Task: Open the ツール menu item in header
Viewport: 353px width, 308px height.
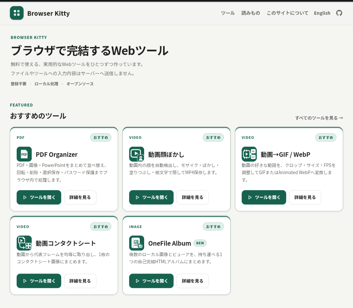Action: (228, 13)
